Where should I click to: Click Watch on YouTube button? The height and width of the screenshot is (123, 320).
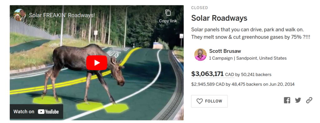pos(36,111)
